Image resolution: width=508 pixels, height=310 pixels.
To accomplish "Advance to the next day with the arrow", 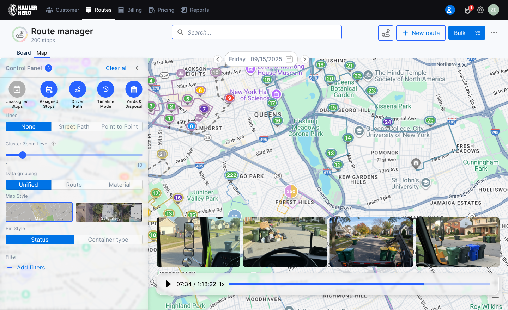I will click(x=304, y=59).
